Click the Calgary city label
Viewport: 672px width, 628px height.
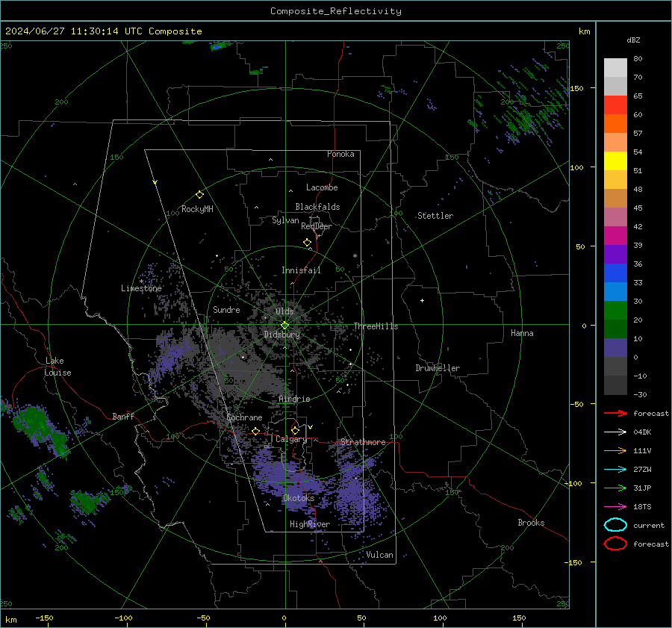pyautogui.click(x=291, y=439)
